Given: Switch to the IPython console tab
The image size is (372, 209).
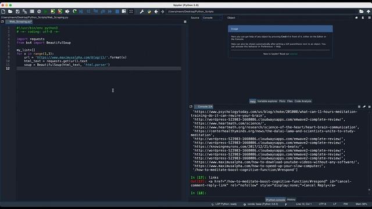Looking at the screenshot, I should 275,200.
